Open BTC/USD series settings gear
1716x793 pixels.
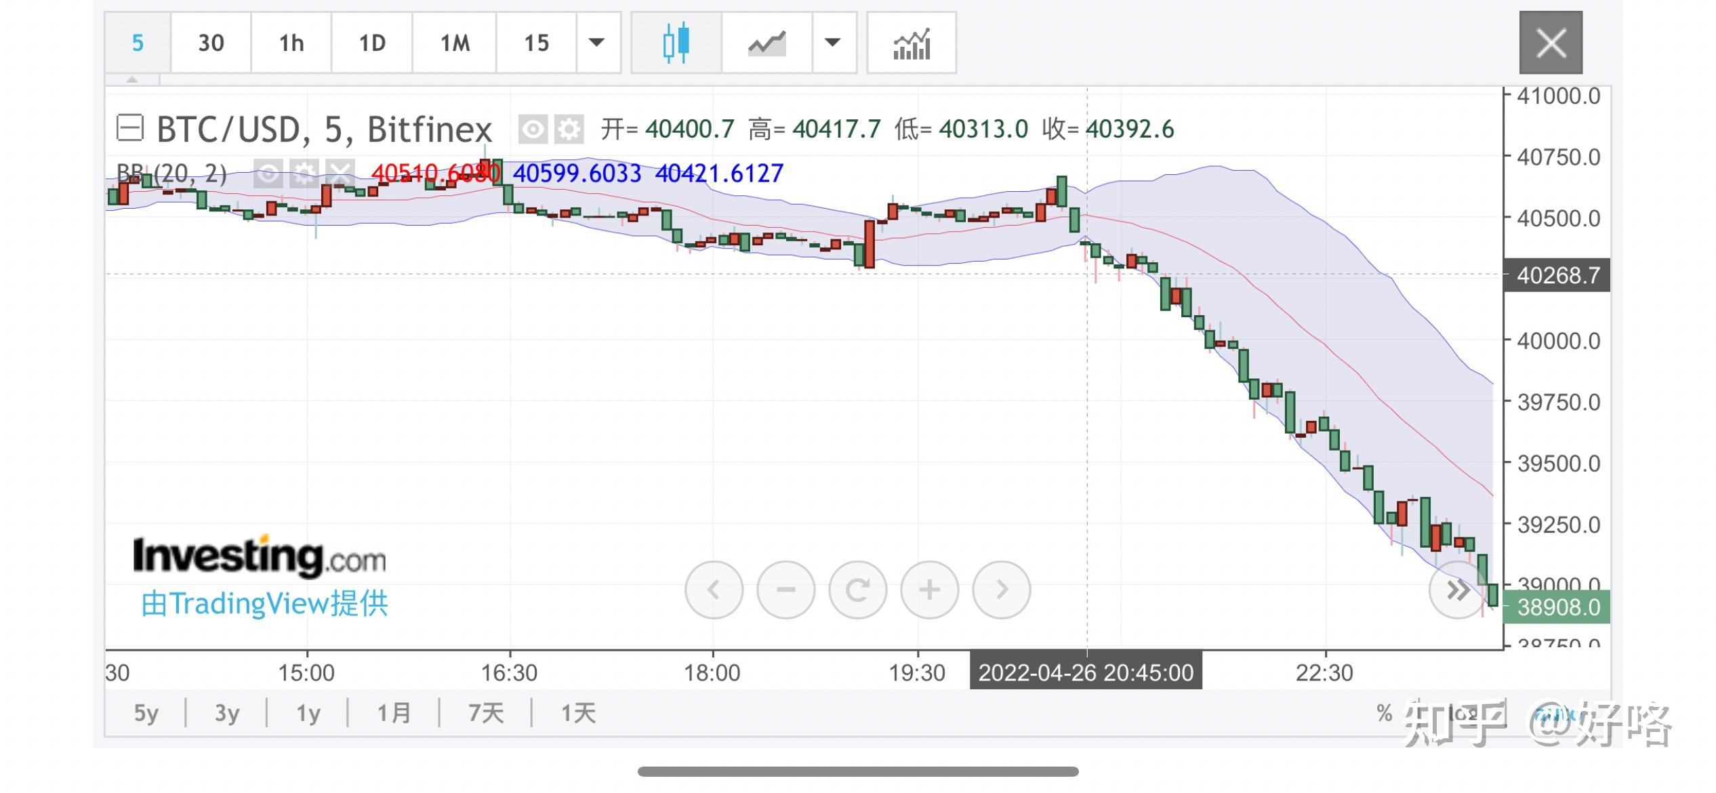pyautogui.click(x=569, y=129)
